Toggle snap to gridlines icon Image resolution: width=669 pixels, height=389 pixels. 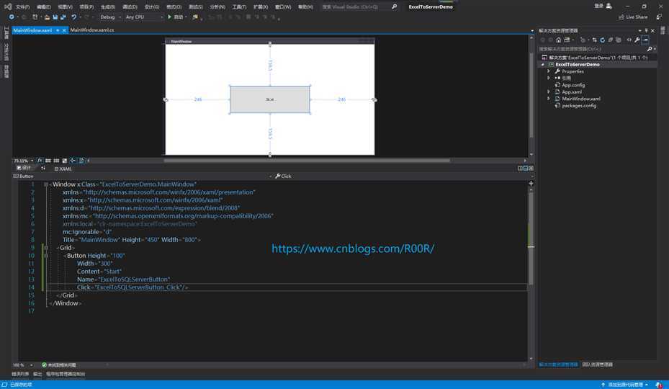coord(56,161)
